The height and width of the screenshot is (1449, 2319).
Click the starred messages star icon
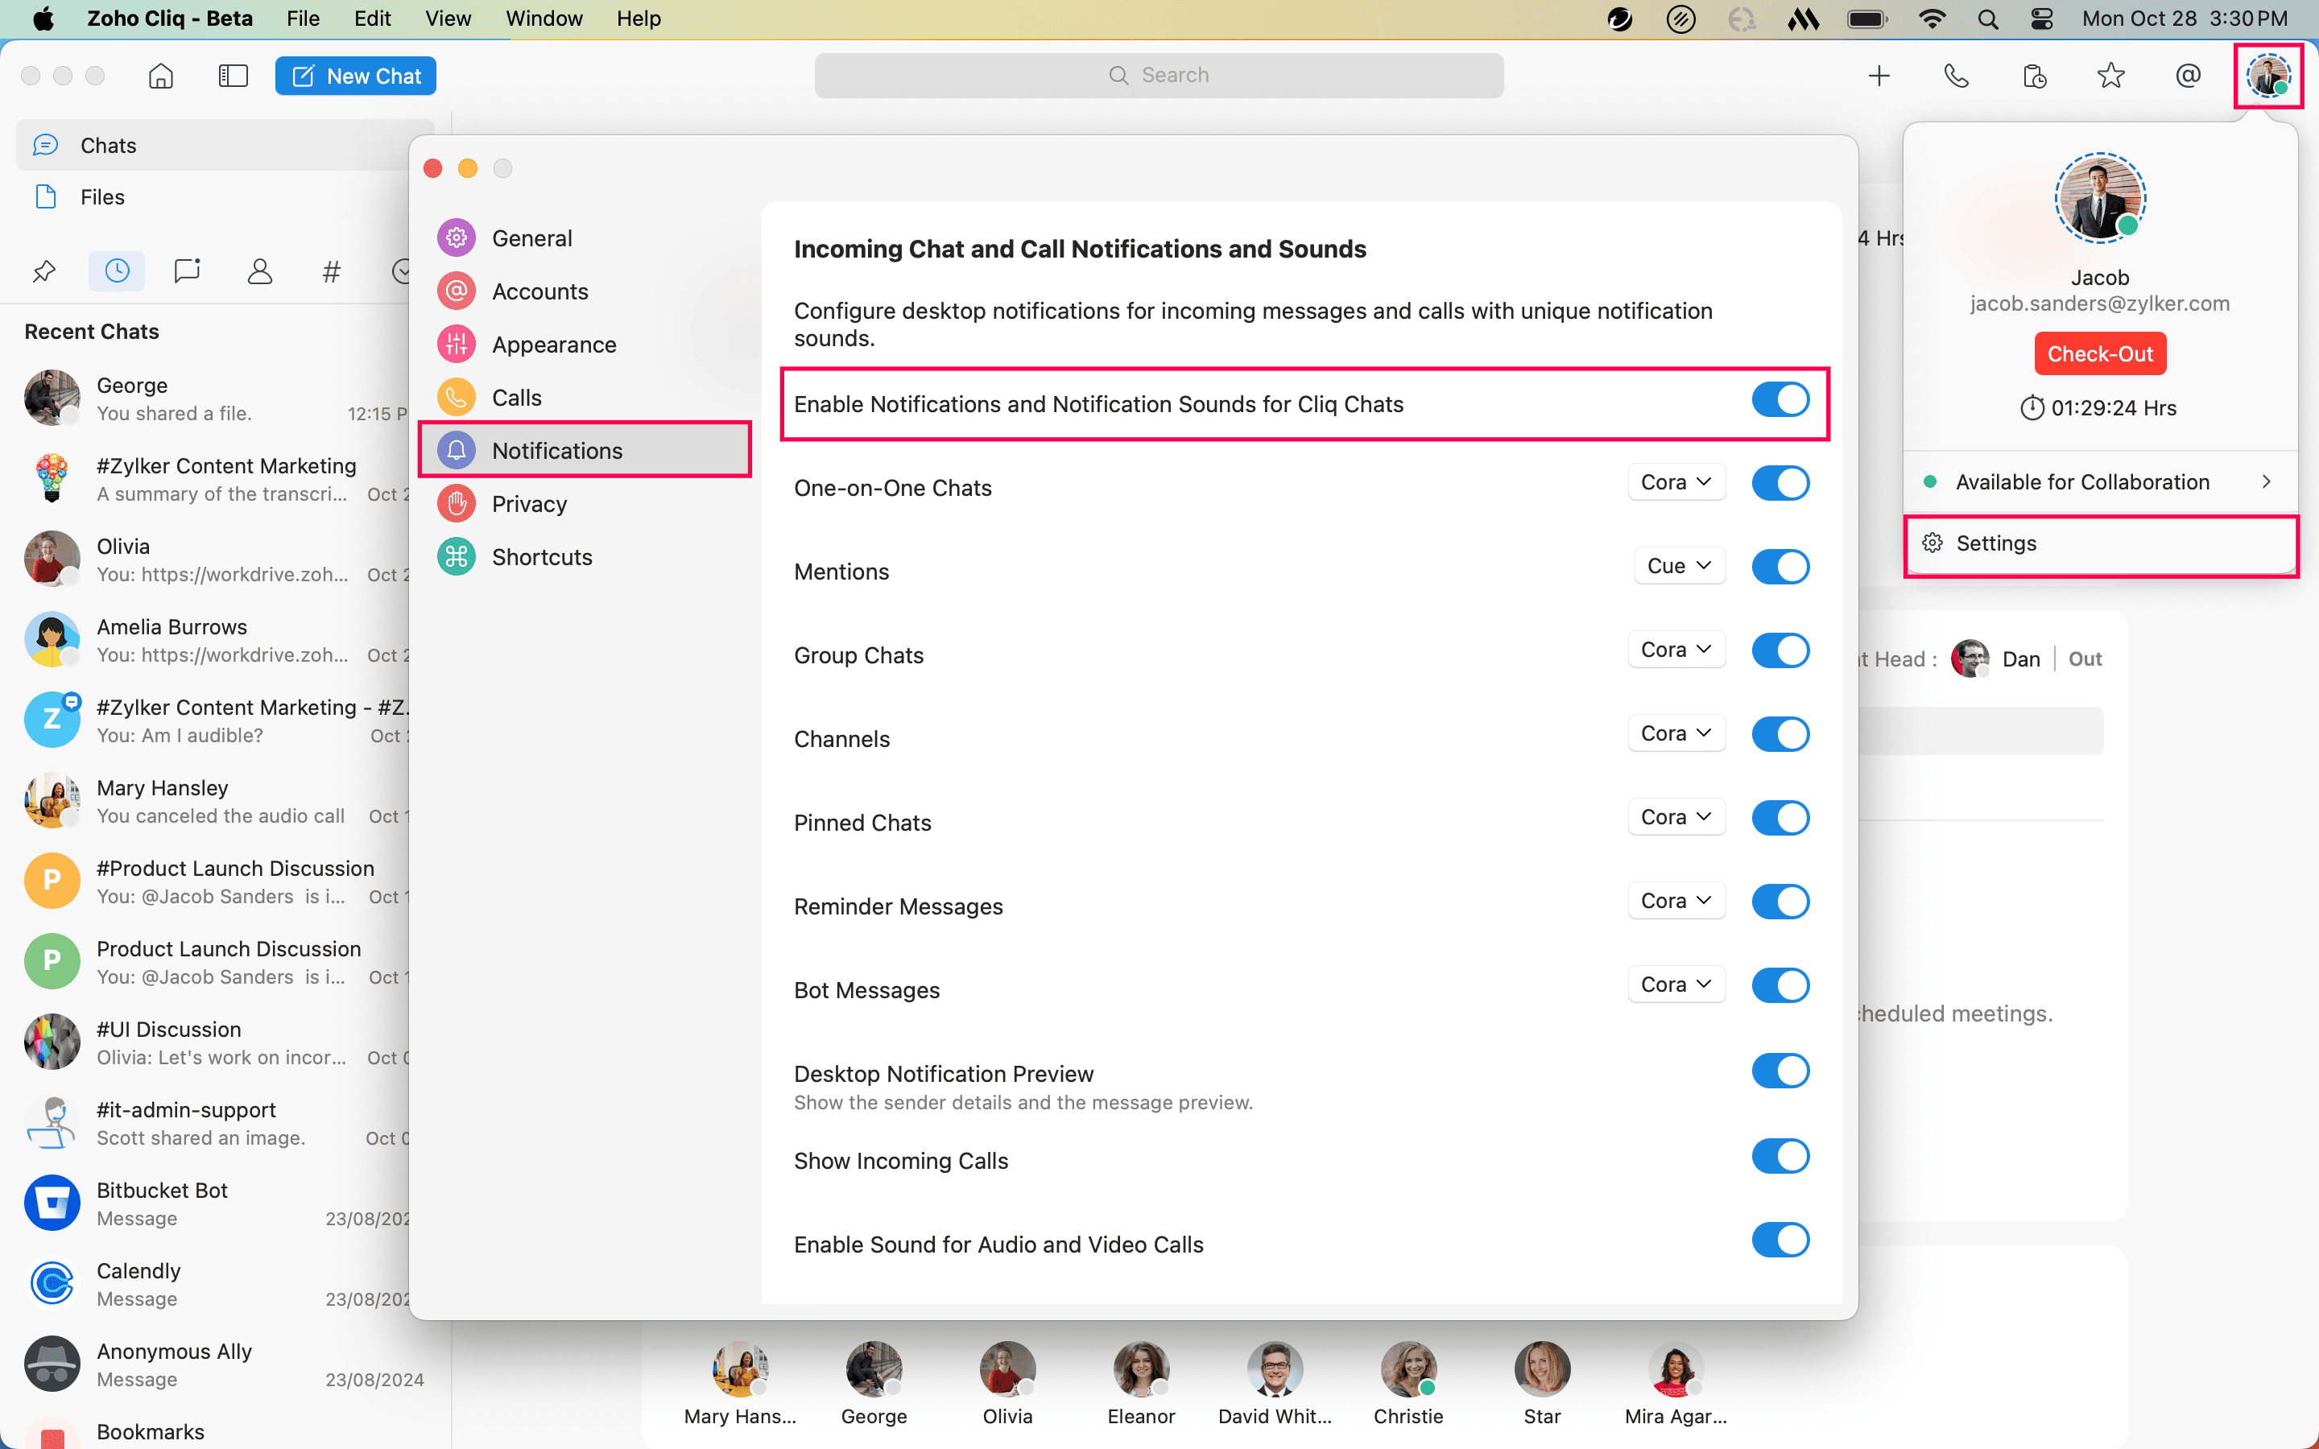[x=2110, y=76]
